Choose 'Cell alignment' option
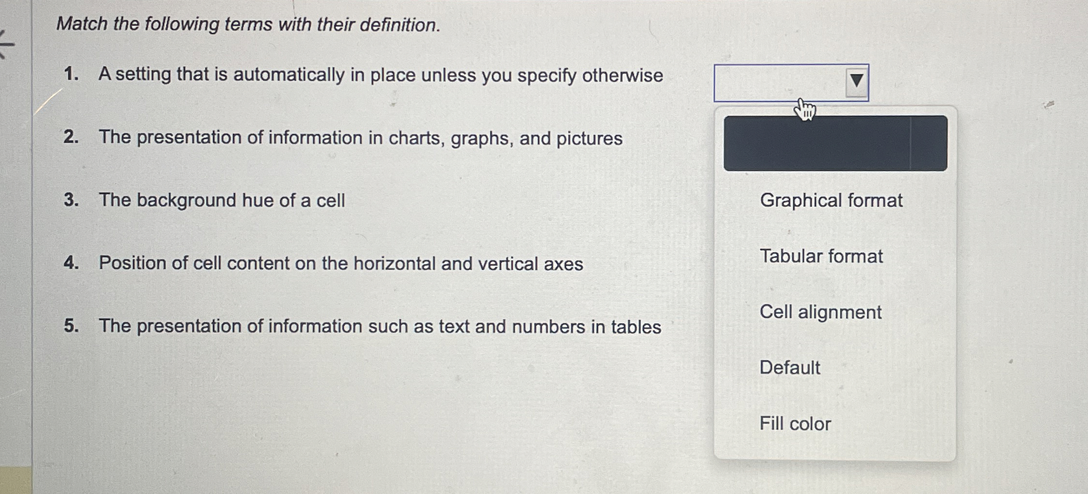 point(821,313)
